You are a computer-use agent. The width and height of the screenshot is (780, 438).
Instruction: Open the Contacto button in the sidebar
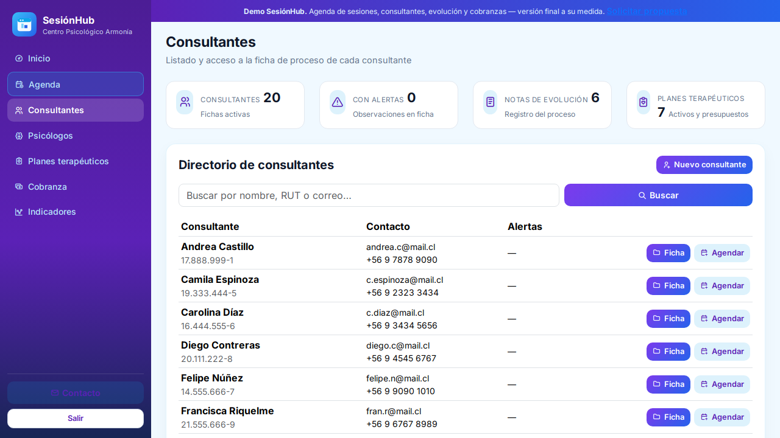click(76, 393)
